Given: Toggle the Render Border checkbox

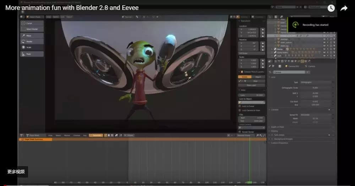Looking at the screenshot, I should tap(240, 132).
